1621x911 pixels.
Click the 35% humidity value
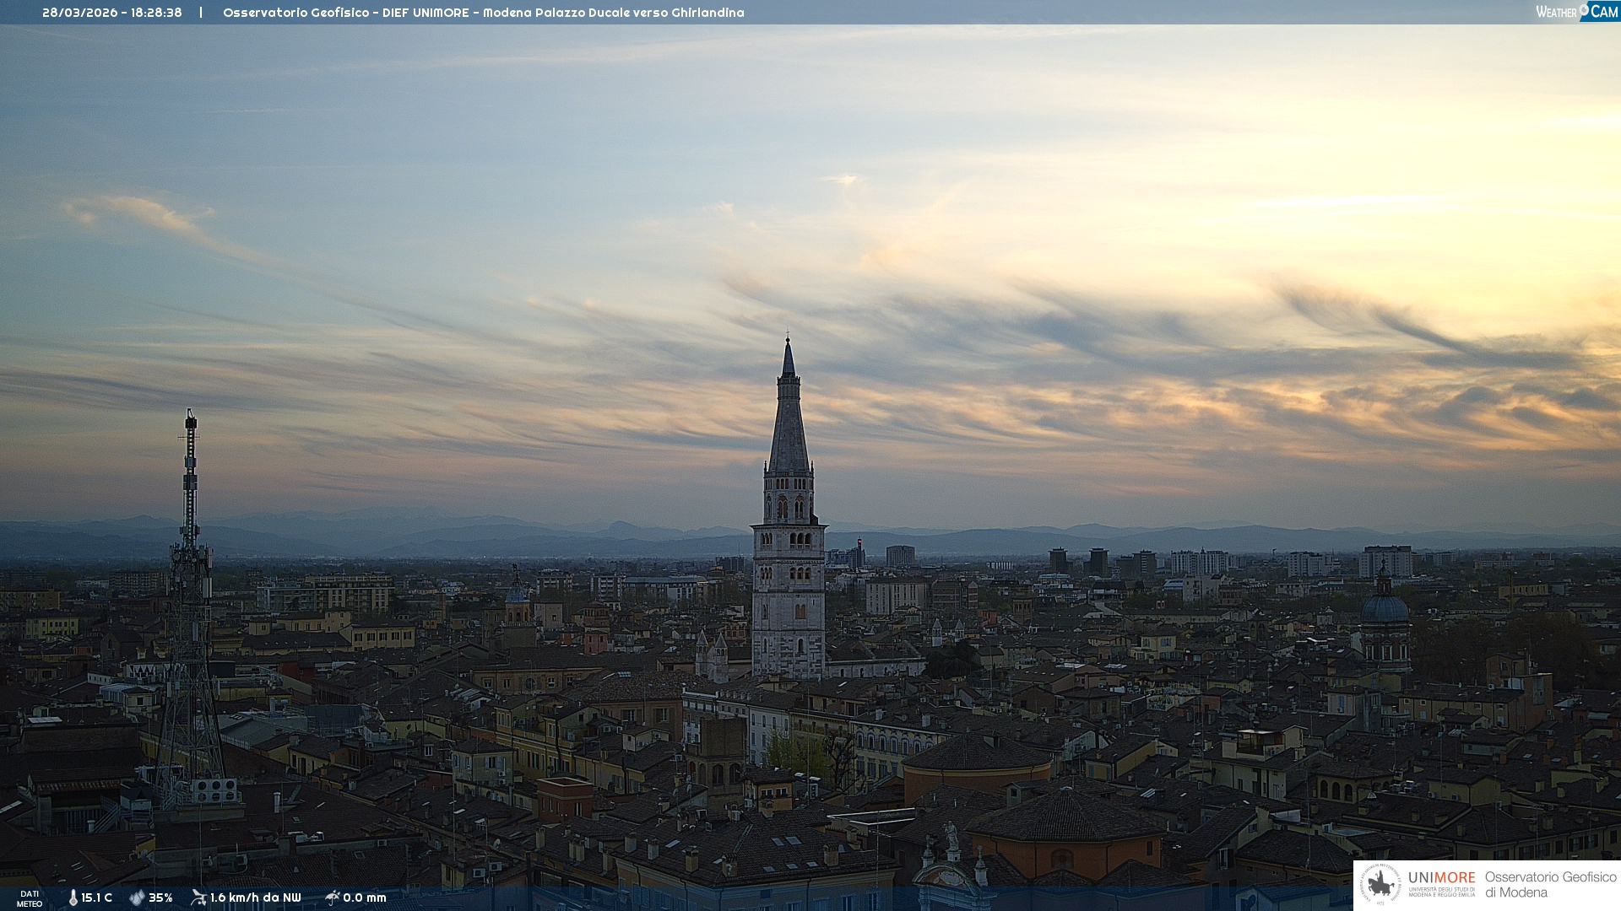[x=160, y=898]
